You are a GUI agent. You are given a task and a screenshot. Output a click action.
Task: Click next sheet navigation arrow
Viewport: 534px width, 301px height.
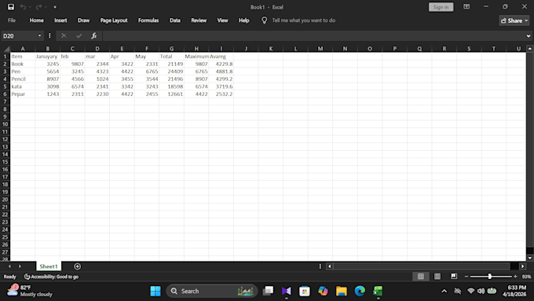coord(20,266)
